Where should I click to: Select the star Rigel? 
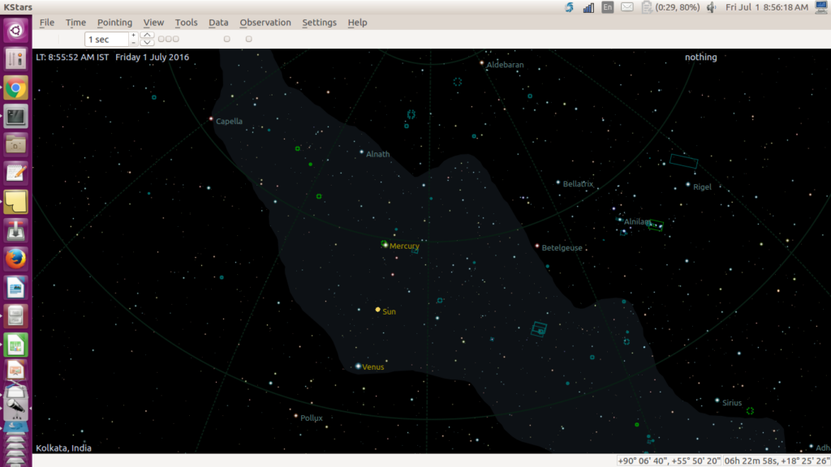pos(688,185)
